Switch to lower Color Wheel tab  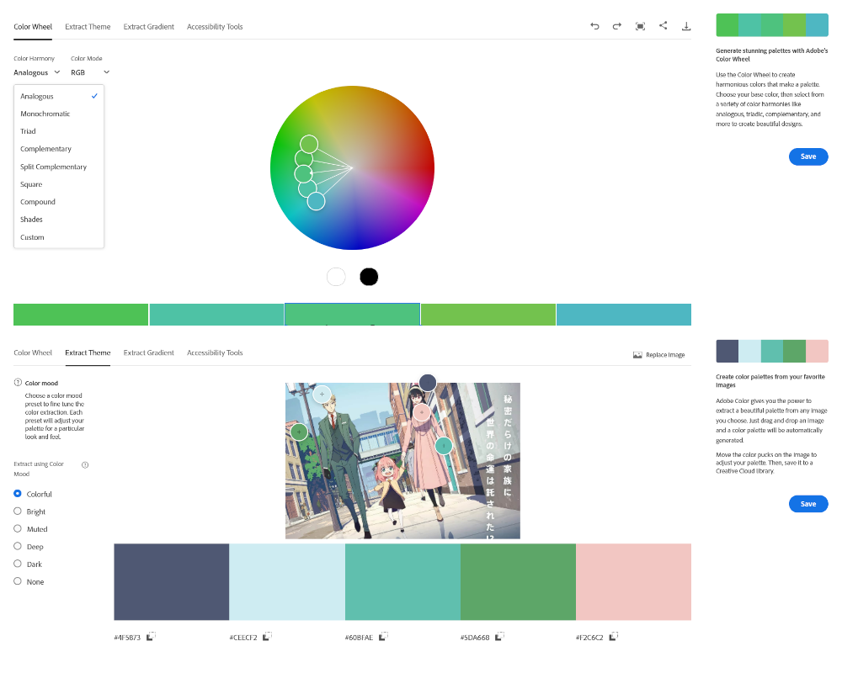(33, 352)
